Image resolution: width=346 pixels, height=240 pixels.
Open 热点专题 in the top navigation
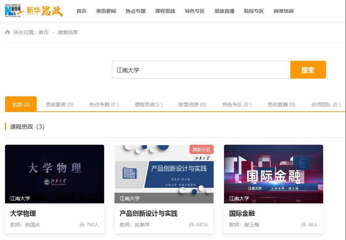(x=135, y=11)
